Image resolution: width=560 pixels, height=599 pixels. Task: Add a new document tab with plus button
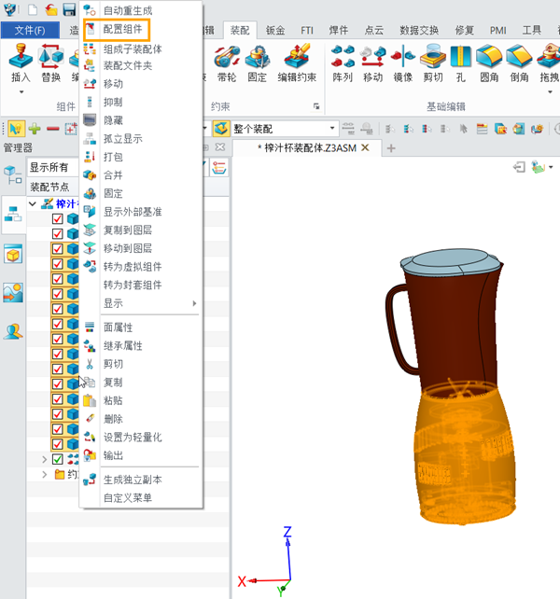tap(391, 147)
